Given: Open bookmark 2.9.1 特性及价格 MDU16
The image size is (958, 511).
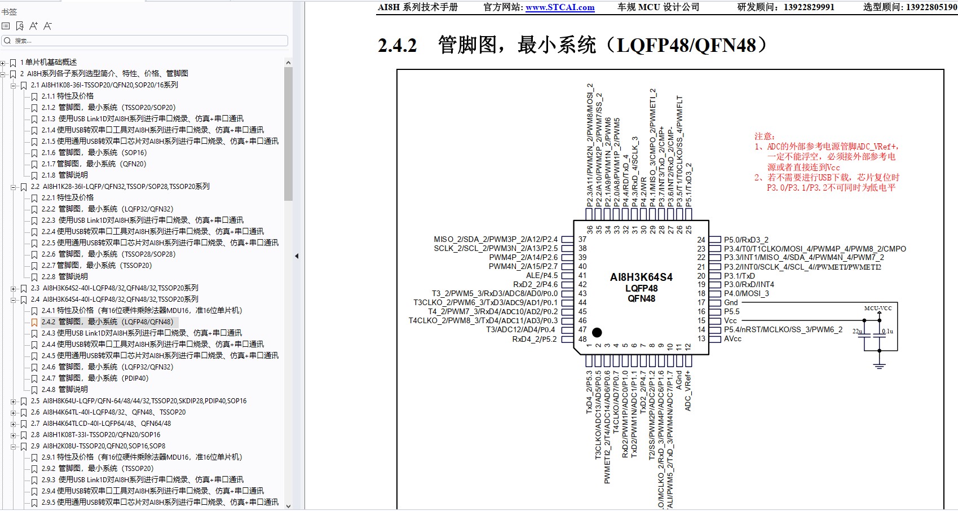Looking at the screenshot, I should click(x=142, y=457).
